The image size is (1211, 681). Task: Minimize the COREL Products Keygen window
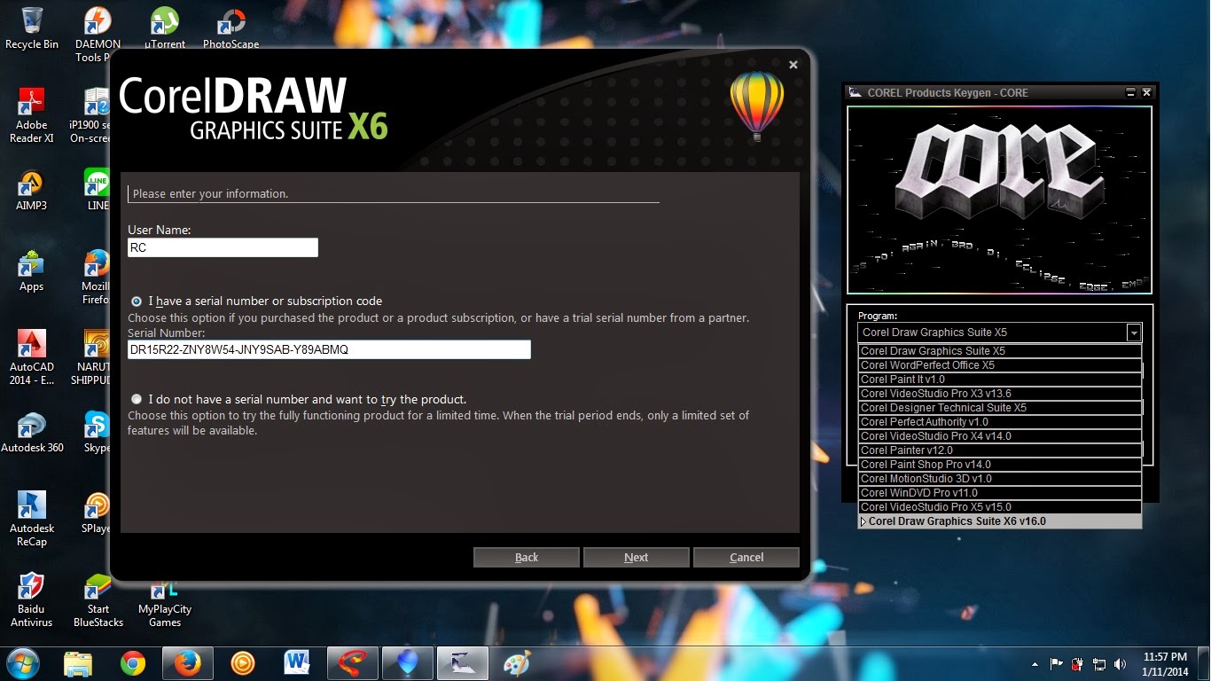pyautogui.click(x=1130, y=92)
